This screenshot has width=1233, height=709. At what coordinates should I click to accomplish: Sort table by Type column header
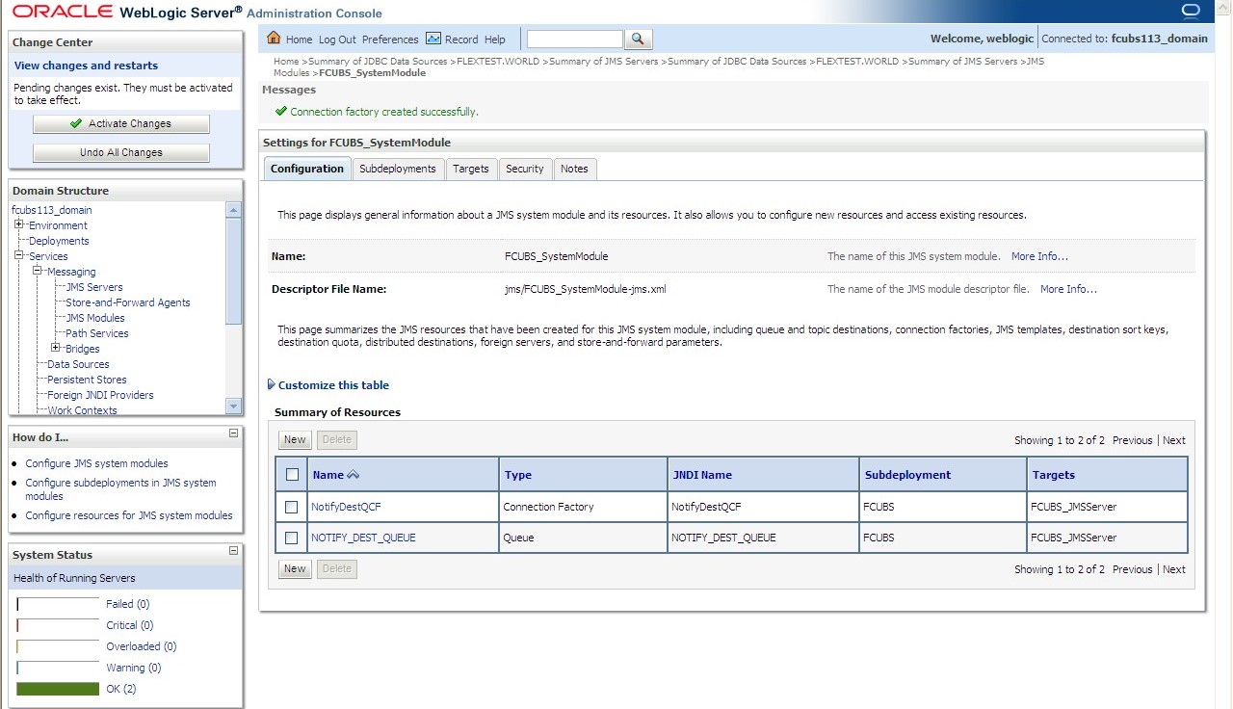pos(518,475)
